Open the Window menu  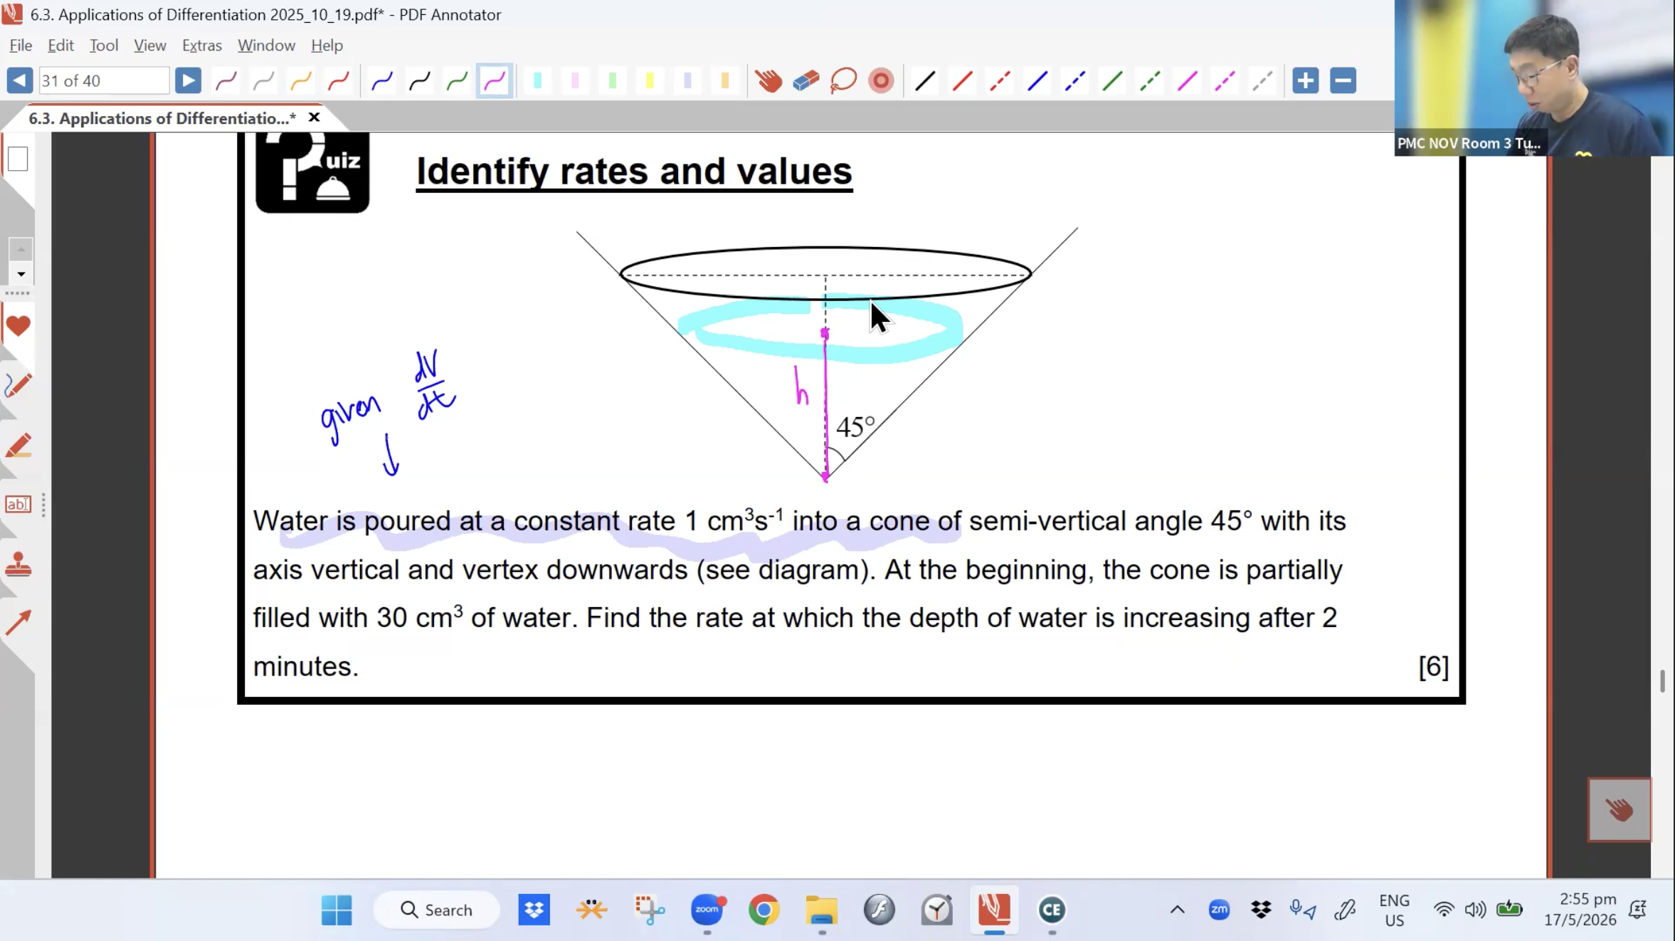[266, 46]
